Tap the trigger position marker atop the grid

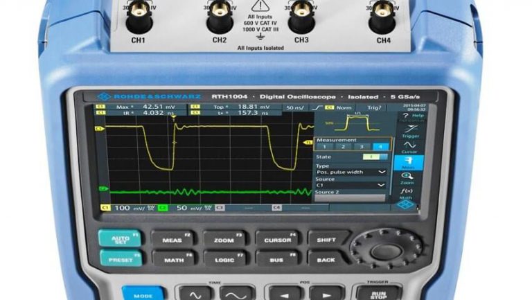click(173, 118)
